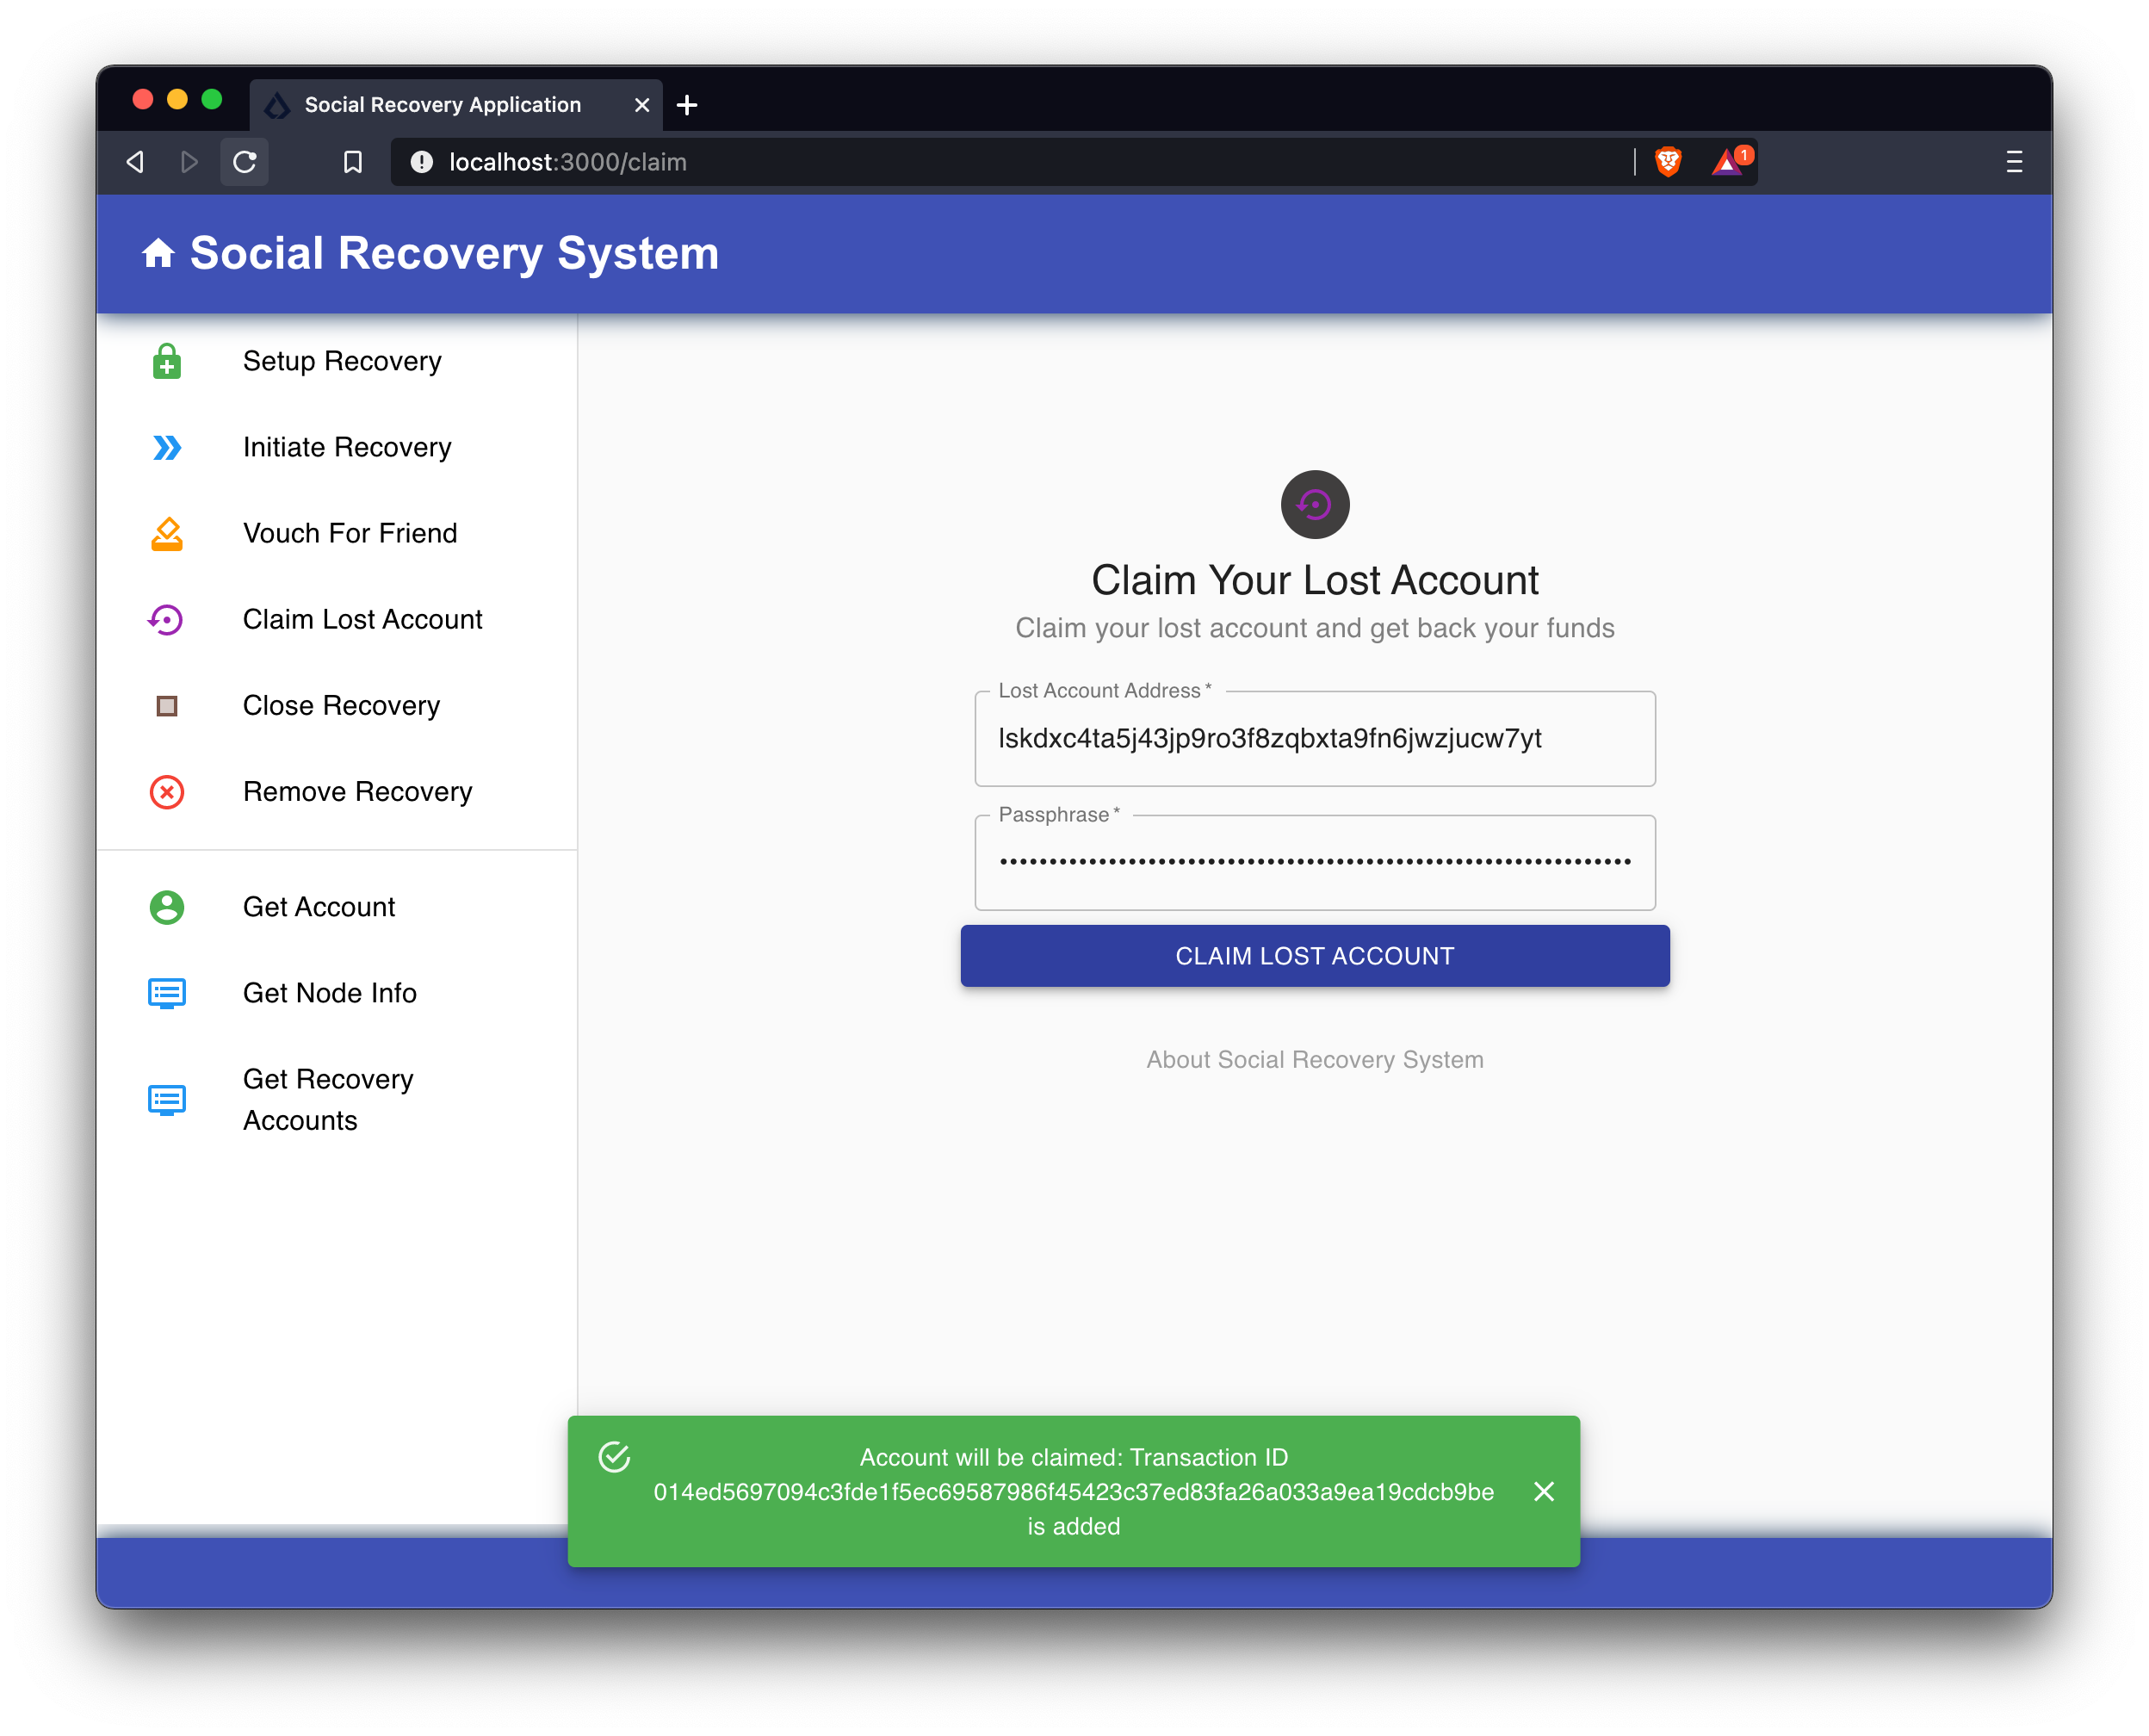2149x1736 pixels.
Task: Click the orange Vouch For Friend icon
Action: pos(167,534)
